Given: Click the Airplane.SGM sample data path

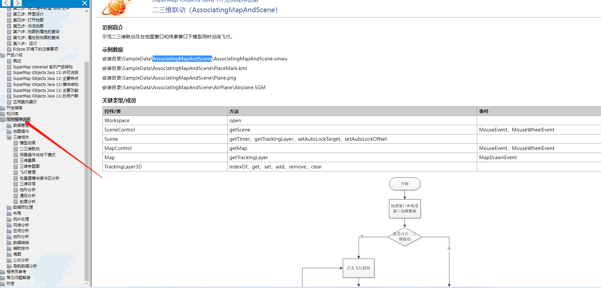Looking at the screenshot, I should click(x=184, y=88).
